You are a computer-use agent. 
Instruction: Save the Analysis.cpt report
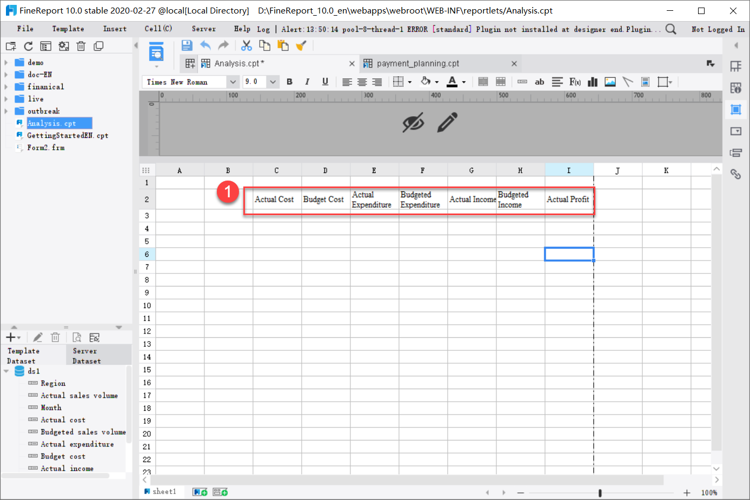tap(187, 45)
